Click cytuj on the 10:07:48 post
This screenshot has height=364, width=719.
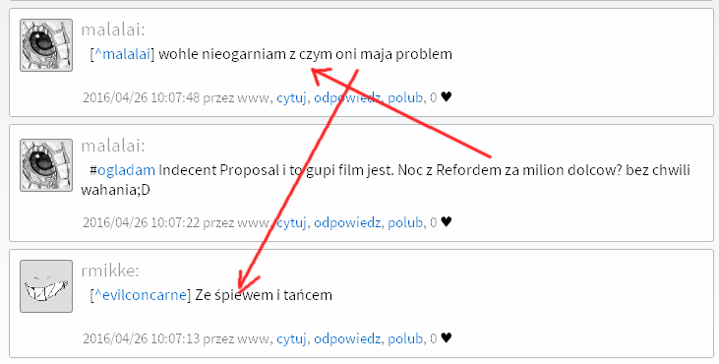291,97
